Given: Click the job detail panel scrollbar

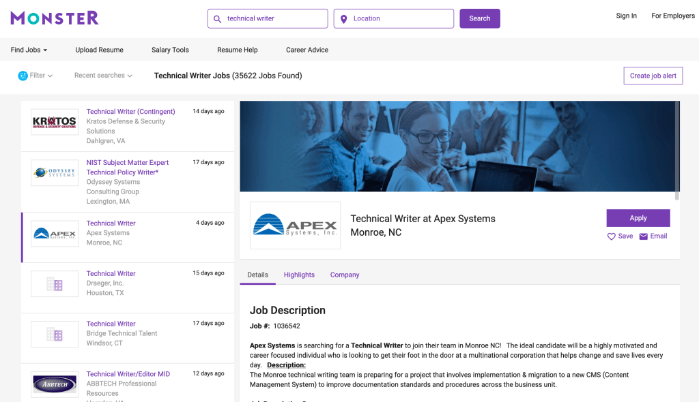Looking at the screenshot, I should coord(677,150).
